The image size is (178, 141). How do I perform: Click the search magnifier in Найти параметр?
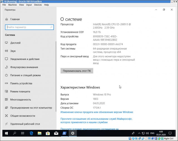pyautogui.click(x=51, y=27)
